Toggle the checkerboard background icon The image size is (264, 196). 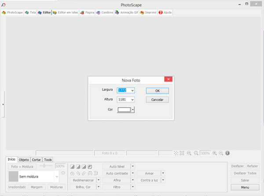pyautogui.click(x=176, y=153)
